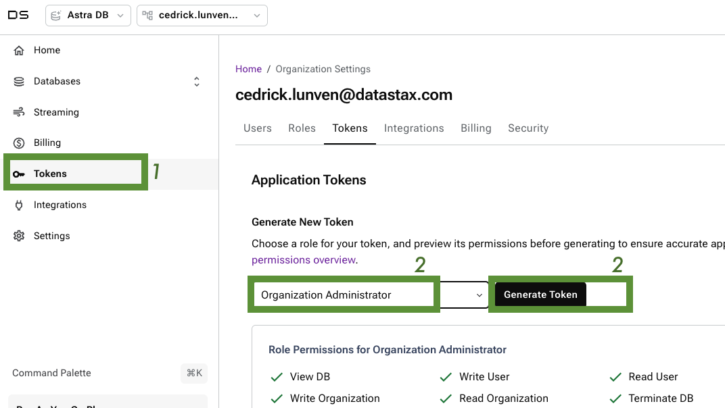Click the Read Organization permission checkmark
725x408 pixels.
click(x=446, y=399)
